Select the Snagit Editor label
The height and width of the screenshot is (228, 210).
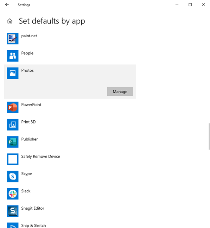tap(33, 208)
